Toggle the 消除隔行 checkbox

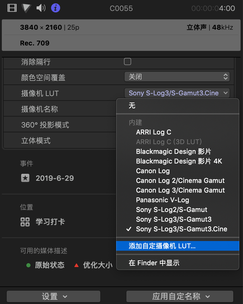tap(128, 62)
